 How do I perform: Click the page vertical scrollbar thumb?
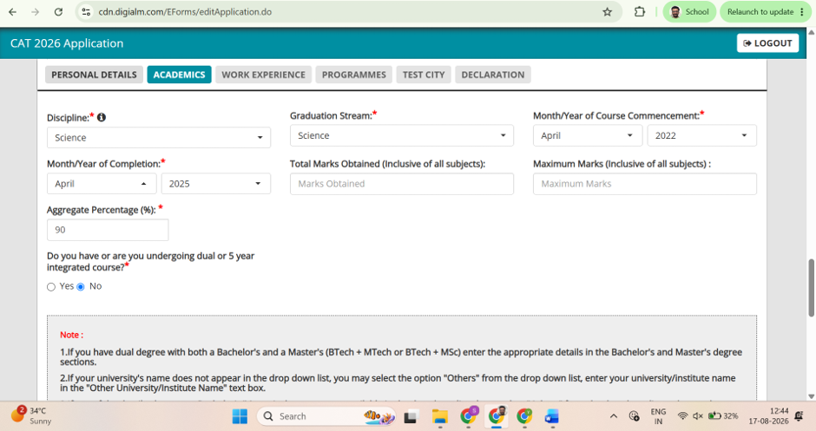pyautogui.click(x=812, y=288)
